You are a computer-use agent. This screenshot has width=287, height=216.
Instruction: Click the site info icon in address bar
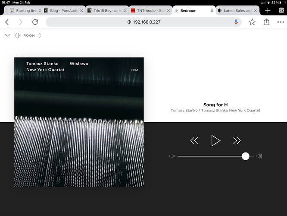(x=129, y=22)
